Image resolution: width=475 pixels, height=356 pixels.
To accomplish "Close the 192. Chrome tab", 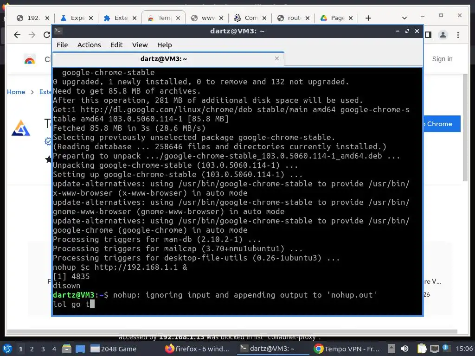I will [x=47, y=18].
